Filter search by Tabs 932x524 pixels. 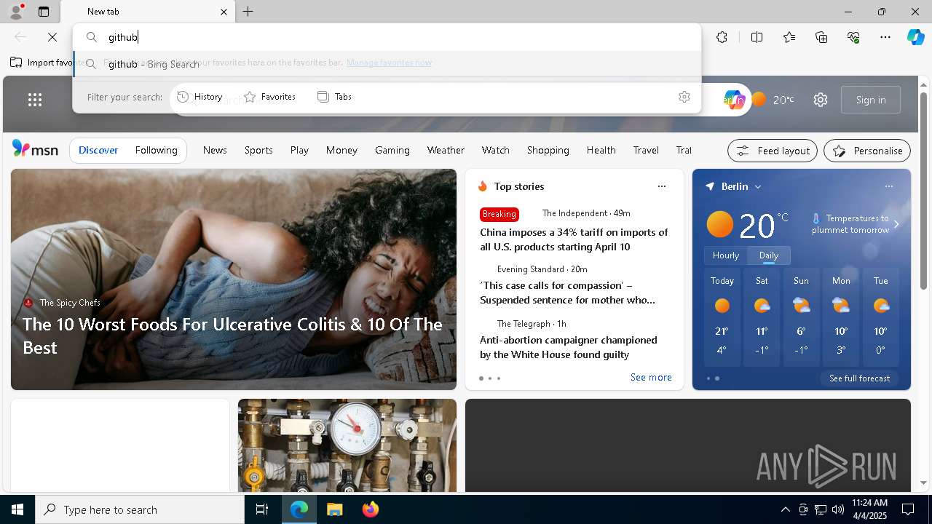[x=334, y=97]
